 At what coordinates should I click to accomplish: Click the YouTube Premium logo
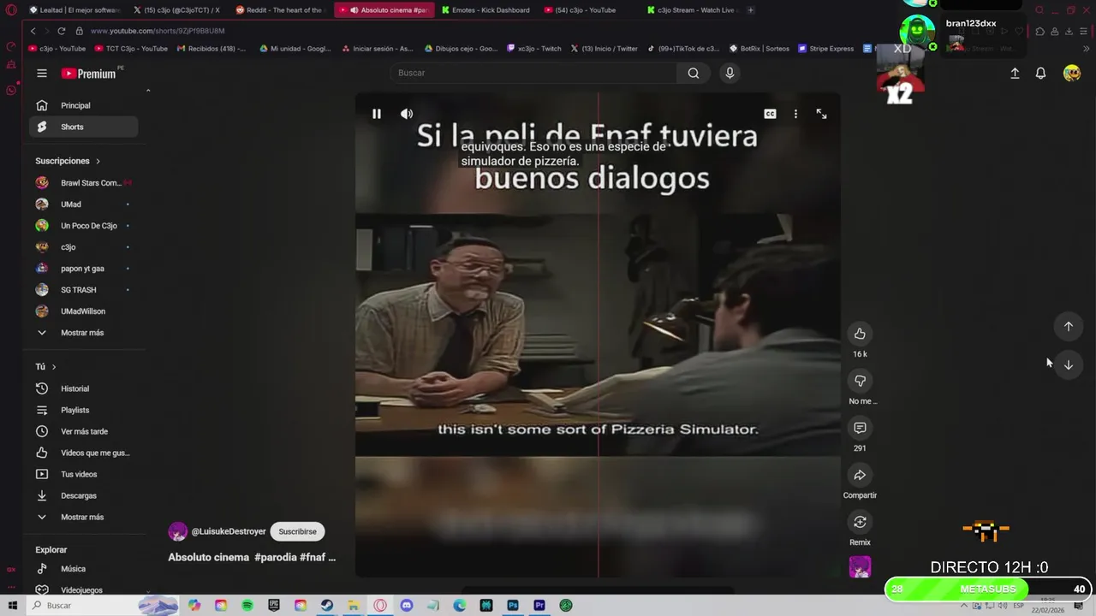pos(89,74)
